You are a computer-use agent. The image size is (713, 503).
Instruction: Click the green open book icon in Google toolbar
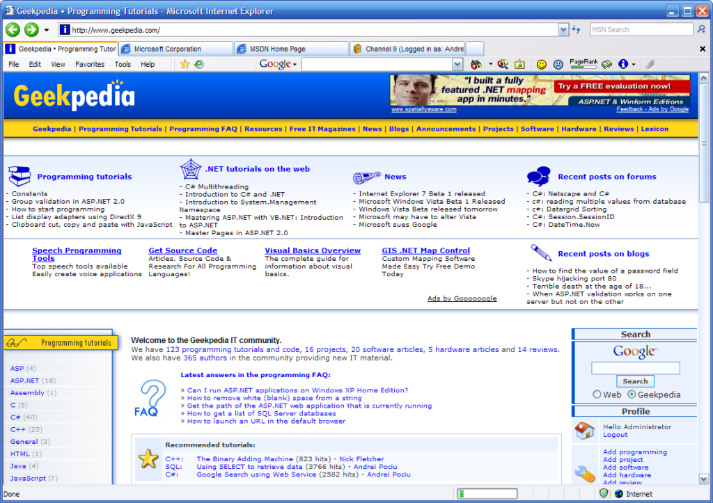[x=607, y=65]
